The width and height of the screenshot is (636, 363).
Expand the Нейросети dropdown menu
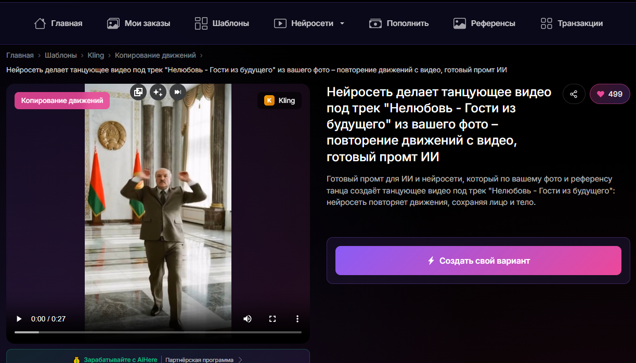click(x=342, y=23)
